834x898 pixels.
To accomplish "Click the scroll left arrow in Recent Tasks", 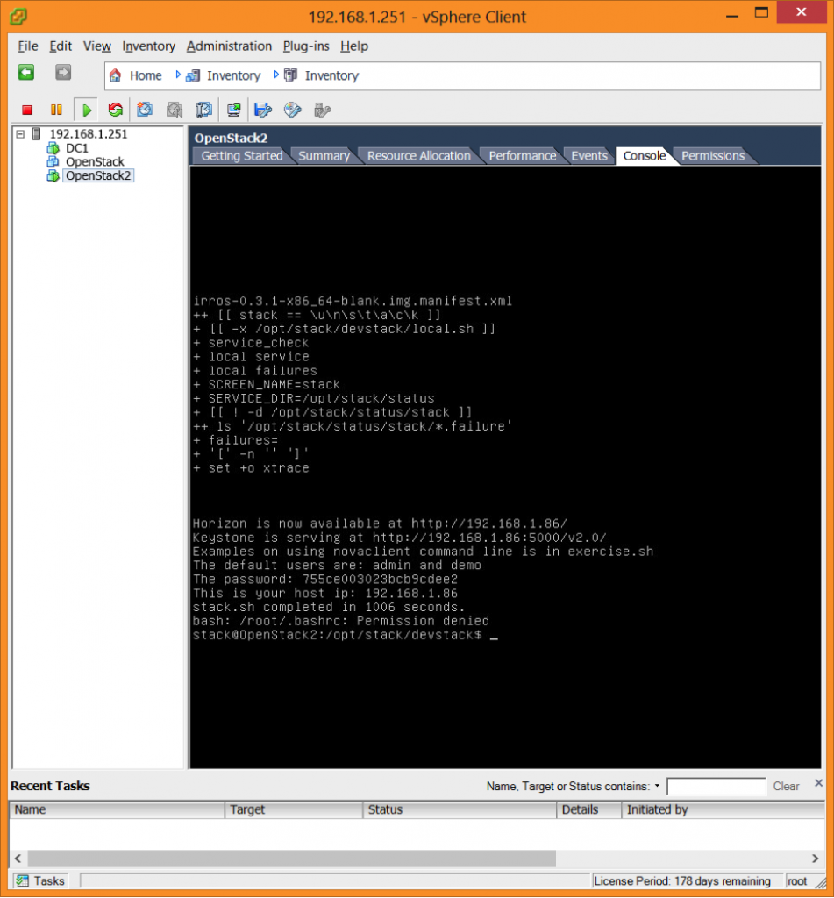I will pos(18,858).
